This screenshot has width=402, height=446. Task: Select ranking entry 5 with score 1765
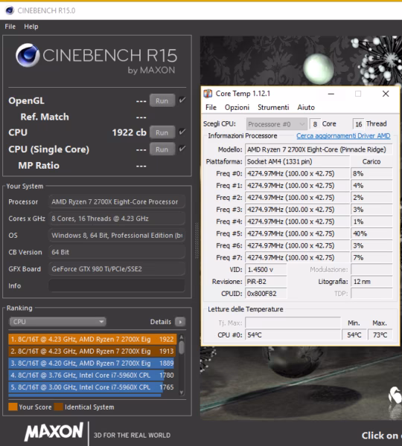pos(92,387)
